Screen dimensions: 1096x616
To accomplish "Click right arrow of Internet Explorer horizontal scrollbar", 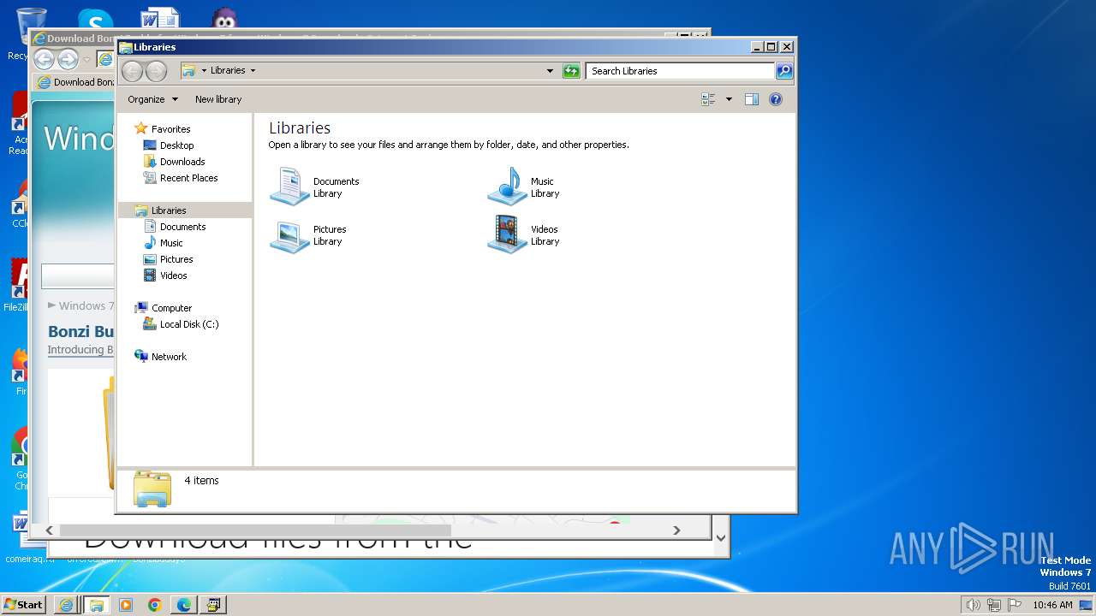I will [x=676, y=530].
